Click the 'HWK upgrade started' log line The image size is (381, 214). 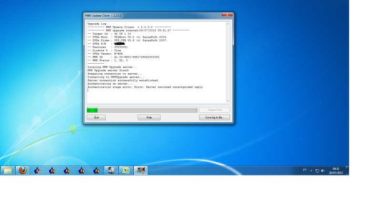138,30
